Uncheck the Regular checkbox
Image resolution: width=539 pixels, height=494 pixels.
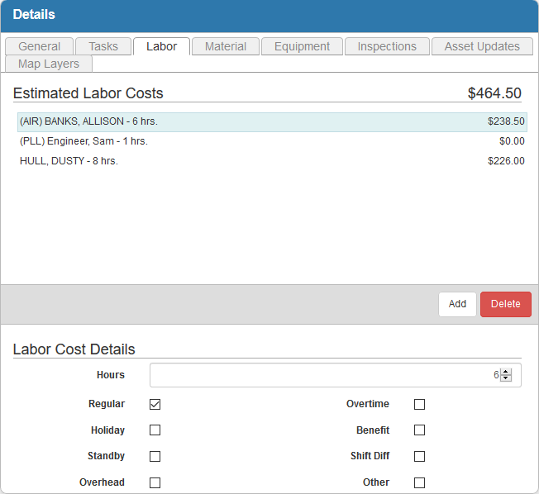coord(155,405)
